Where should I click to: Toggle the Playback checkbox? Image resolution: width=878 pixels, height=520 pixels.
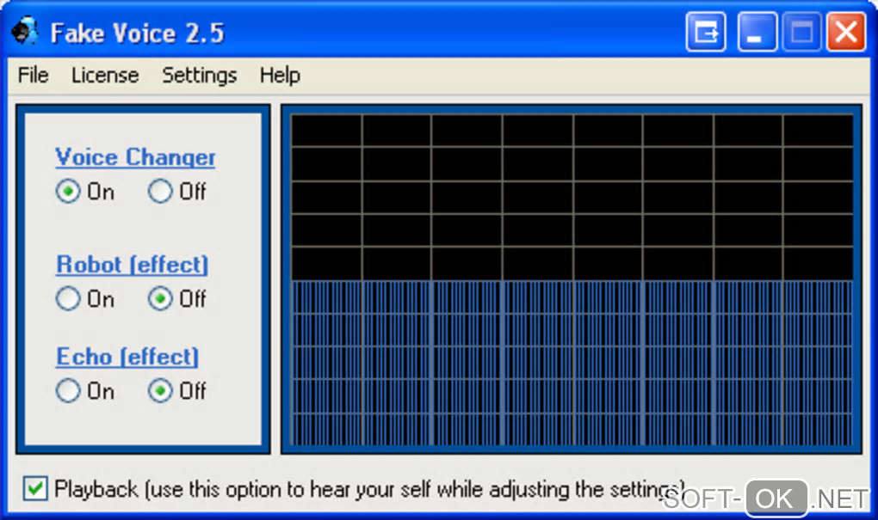(x=35, y=489)
